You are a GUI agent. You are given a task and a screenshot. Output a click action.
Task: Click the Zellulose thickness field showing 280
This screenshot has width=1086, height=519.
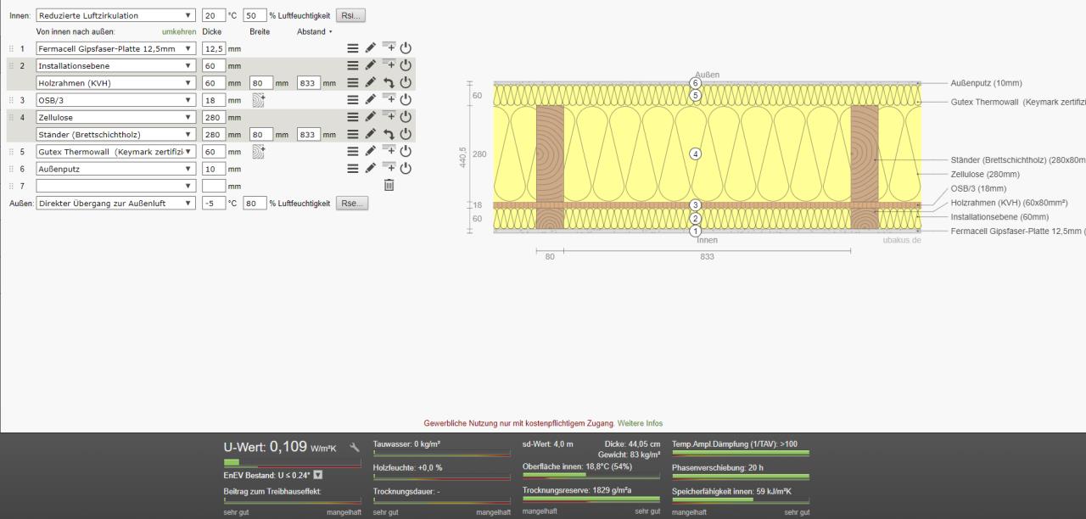(214, 117)
